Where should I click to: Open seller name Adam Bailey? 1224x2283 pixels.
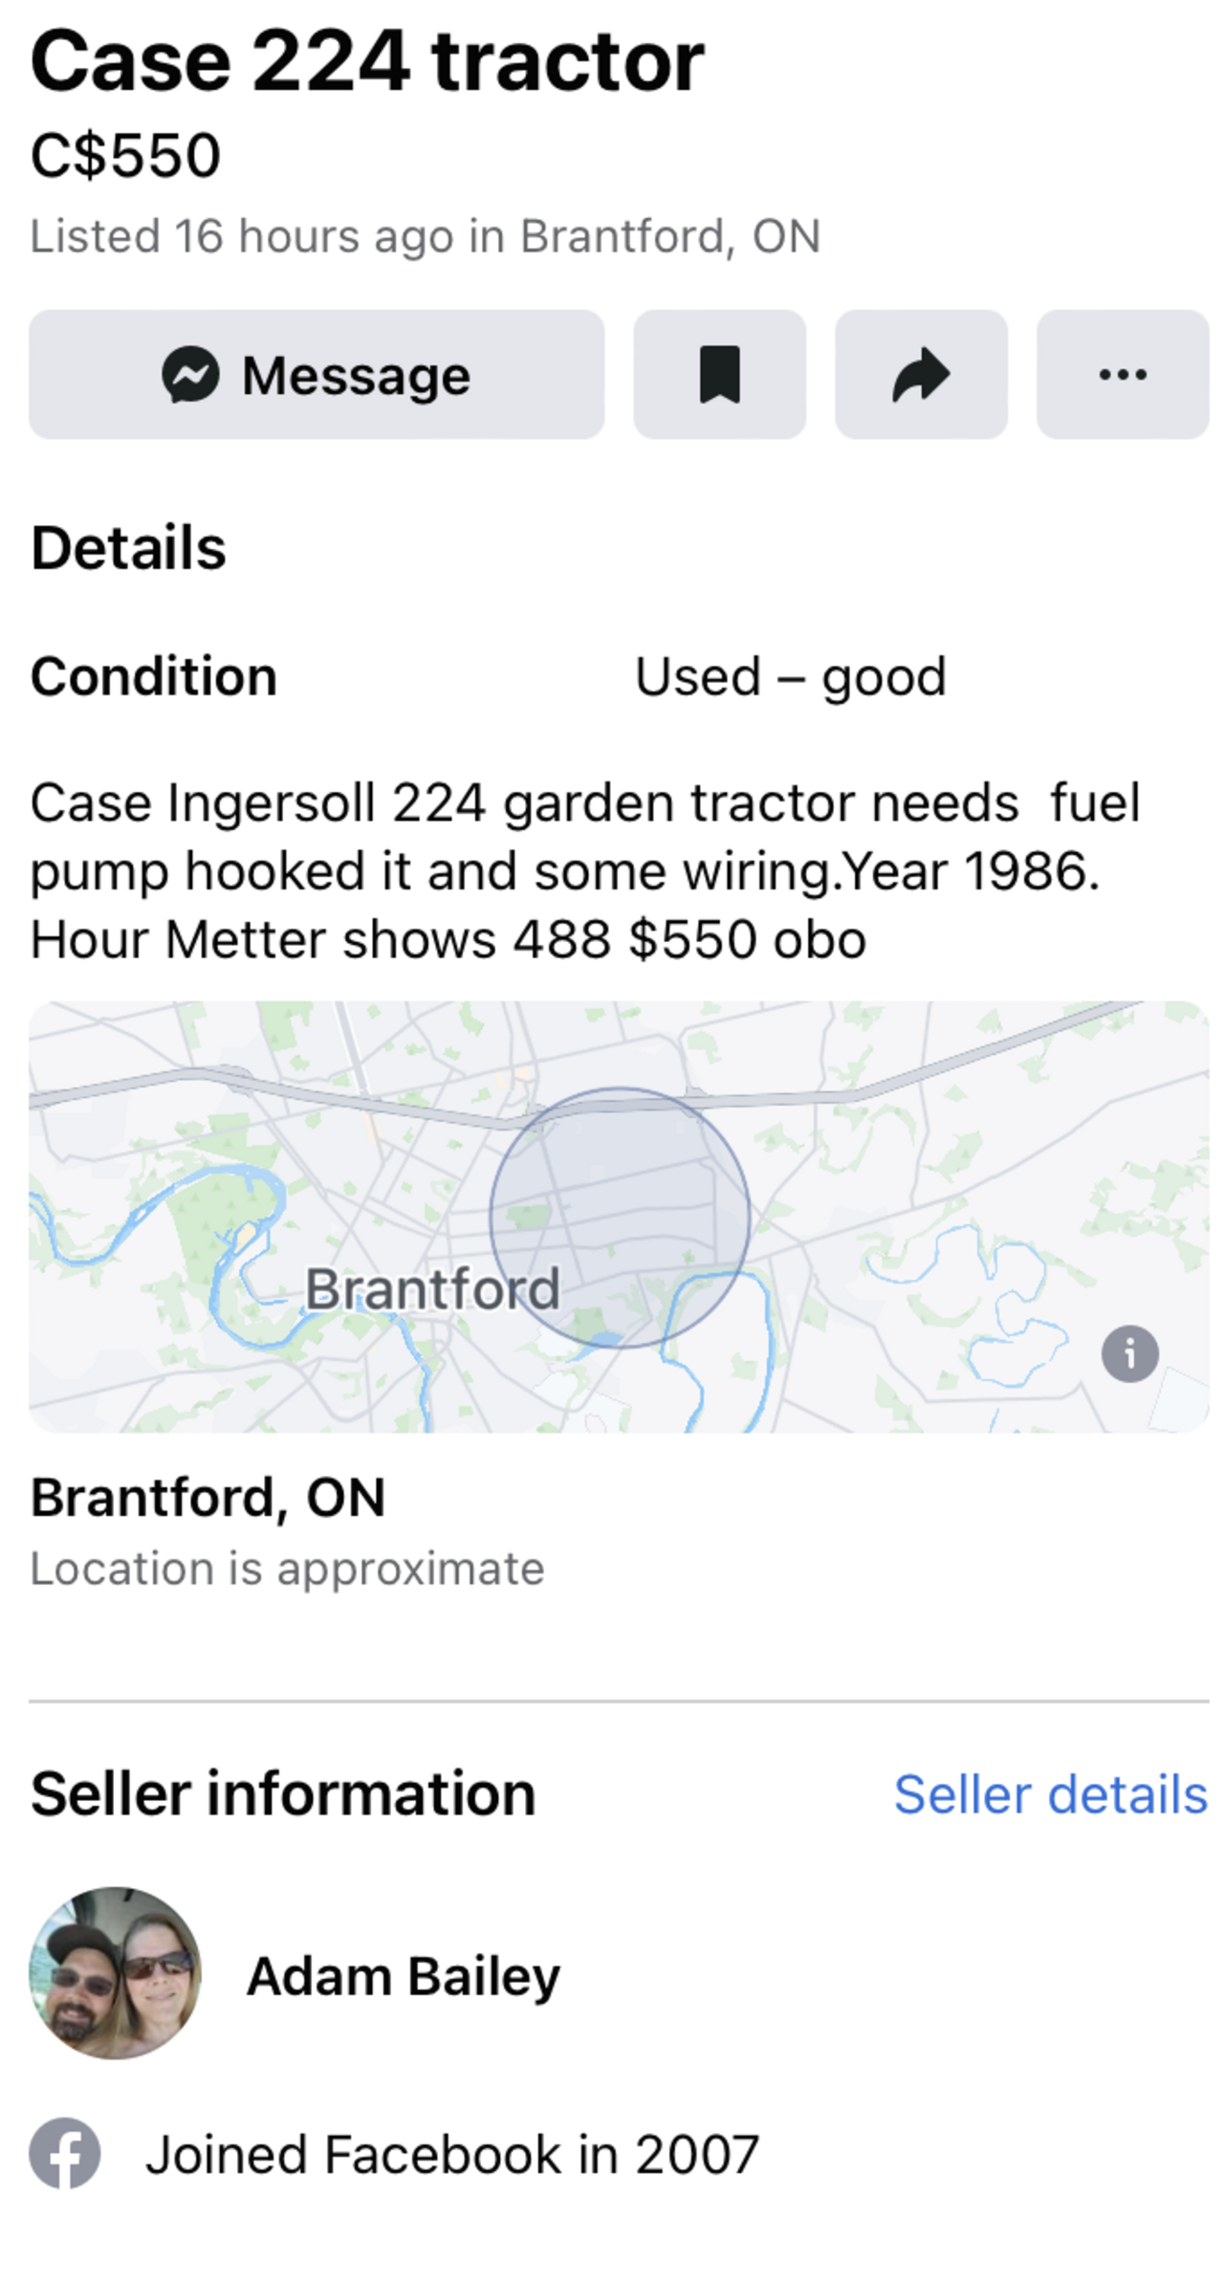[404, 1976]
